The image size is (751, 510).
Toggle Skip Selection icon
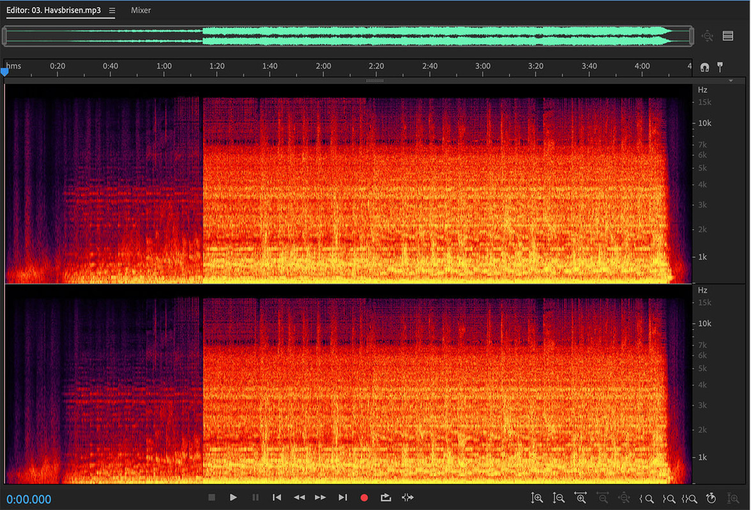(x=407, y=498)
